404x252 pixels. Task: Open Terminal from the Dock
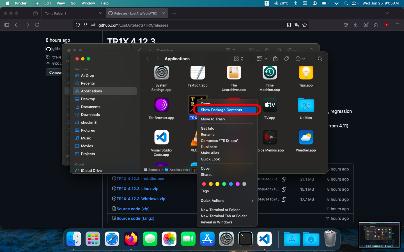[x=245, y=239]
